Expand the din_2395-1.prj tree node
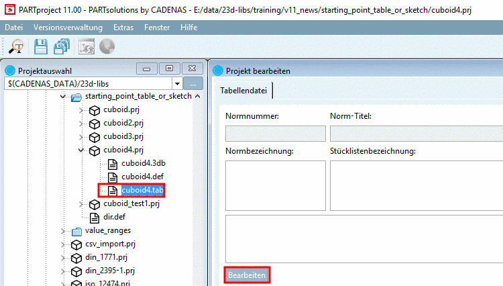The height and width of the screenshot is (286, 503). (63, 271)
